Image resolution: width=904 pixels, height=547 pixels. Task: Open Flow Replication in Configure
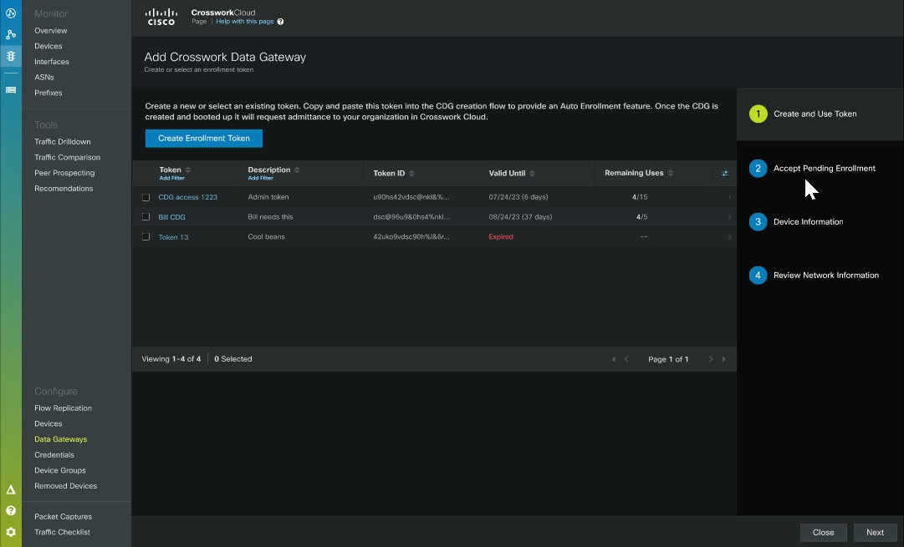tap(63, 408)
